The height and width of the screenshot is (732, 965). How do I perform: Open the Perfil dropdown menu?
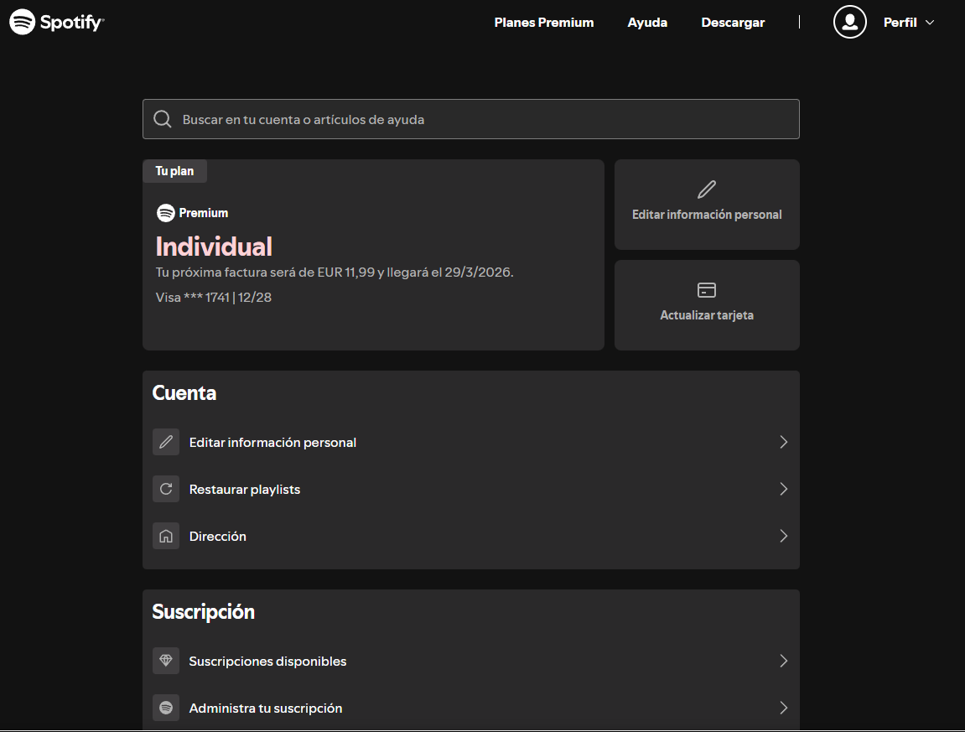pos(909,22)
